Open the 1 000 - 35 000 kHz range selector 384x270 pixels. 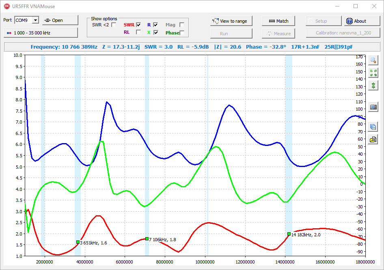[41, 32]
